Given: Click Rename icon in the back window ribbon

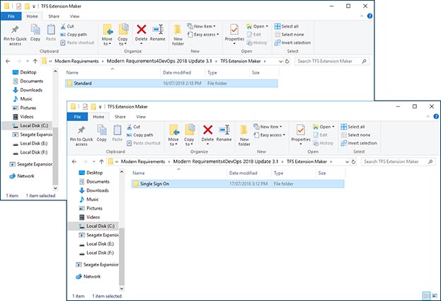Looking at the screenshot, I should (159, 33).
